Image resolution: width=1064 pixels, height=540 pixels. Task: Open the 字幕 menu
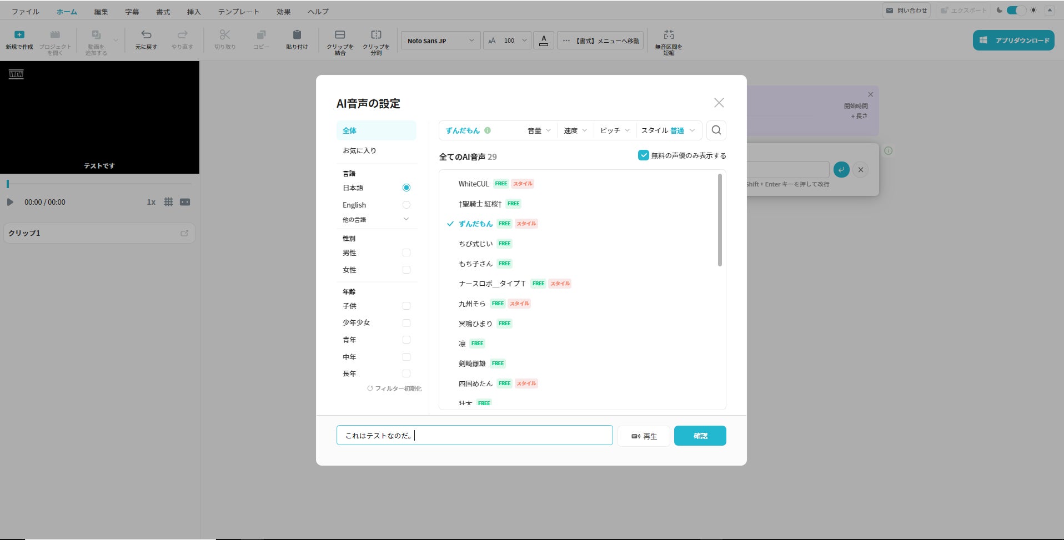click(132, 12)
